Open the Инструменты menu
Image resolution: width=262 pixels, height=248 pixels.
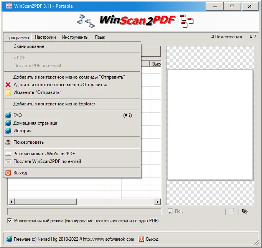pos(75,37)
